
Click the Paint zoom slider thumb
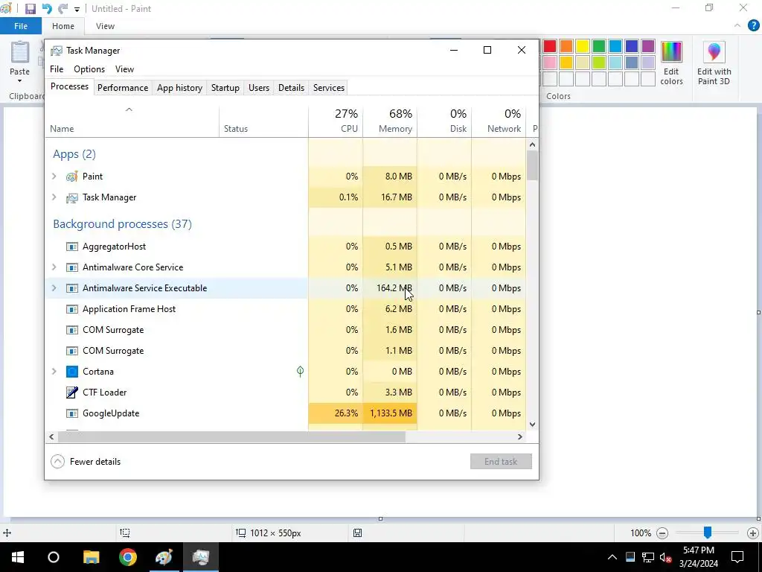click(708, 533)
